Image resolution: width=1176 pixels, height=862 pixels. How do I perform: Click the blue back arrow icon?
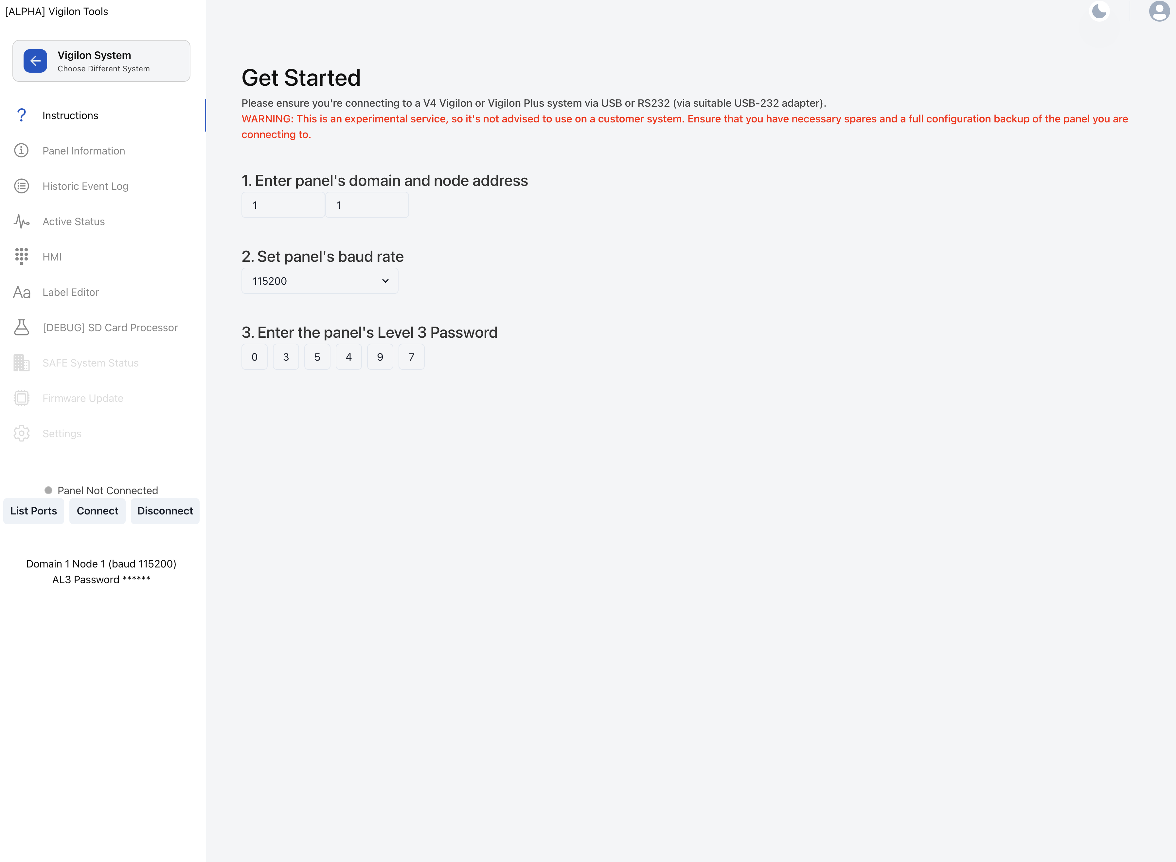(x=35, y=61)
